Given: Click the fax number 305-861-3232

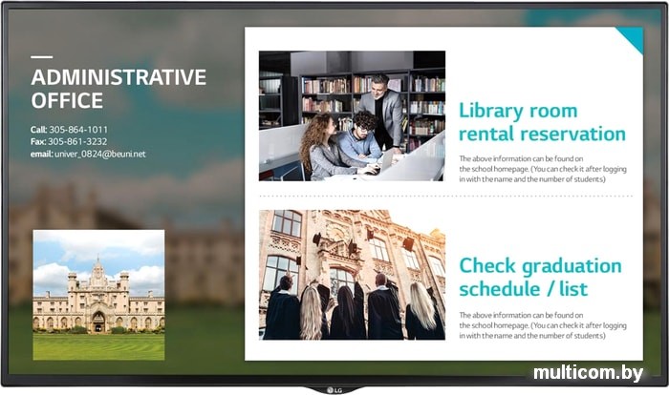Looking at the screenshot, I should [x=76, y=141].
